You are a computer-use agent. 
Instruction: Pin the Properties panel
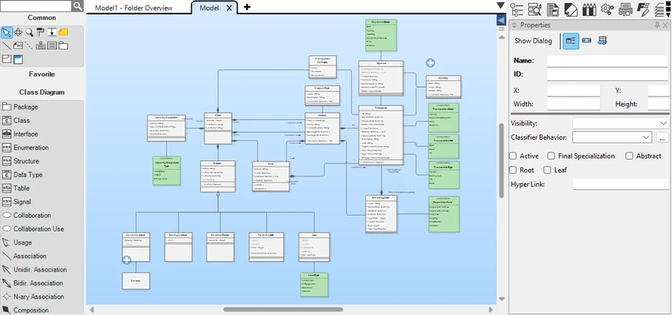(x=657, y=25)
